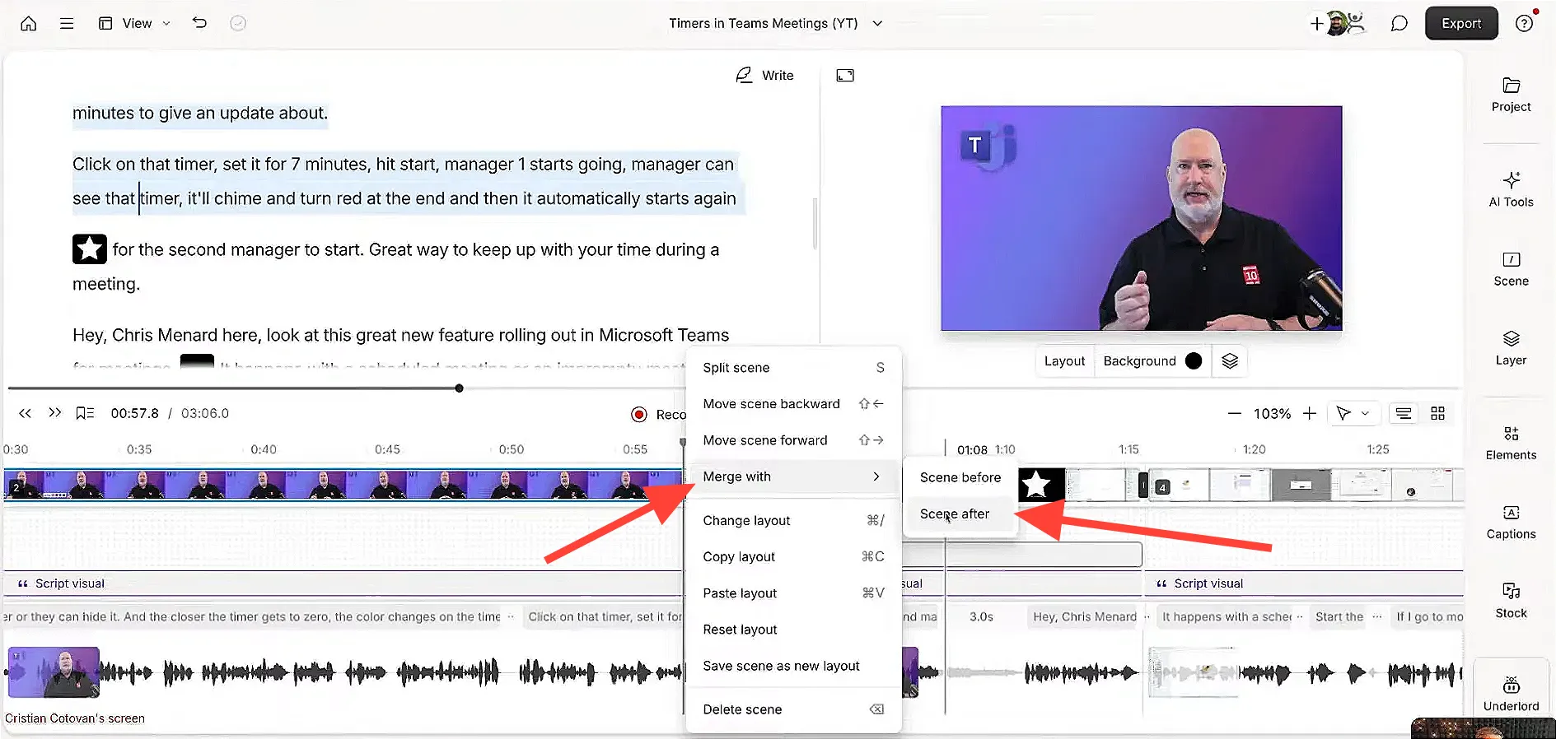Image resolution: width=1556 pixels, height=739 pixels.
Task: Open the Layout button below preview
Action: pos(1064,361)
